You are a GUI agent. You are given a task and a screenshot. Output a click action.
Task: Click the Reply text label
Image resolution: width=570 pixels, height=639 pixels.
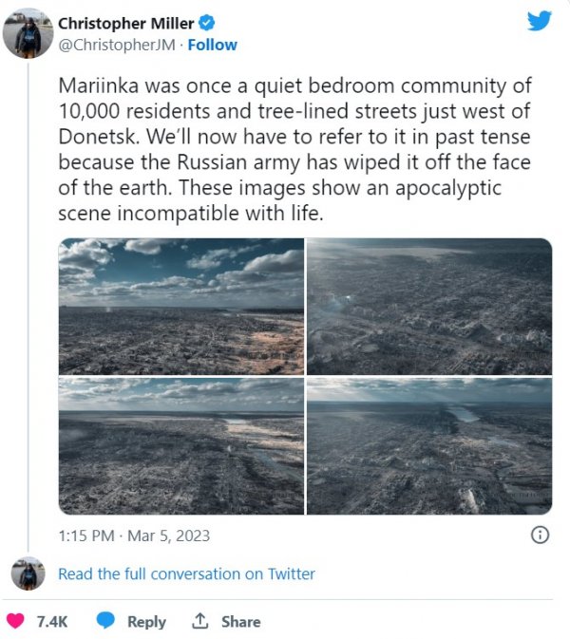click(146, 621)
